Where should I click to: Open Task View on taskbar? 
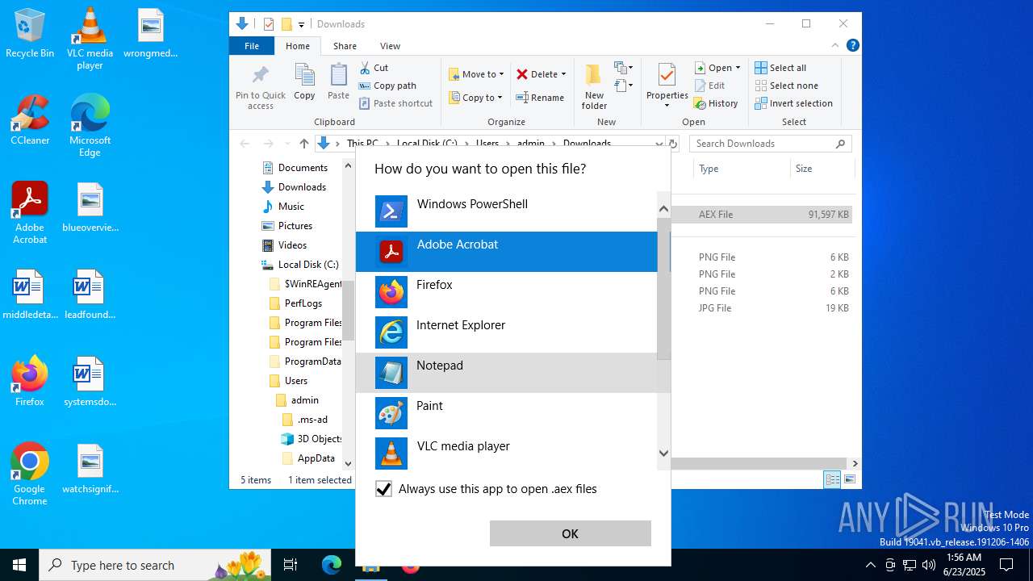pos(291,565)
